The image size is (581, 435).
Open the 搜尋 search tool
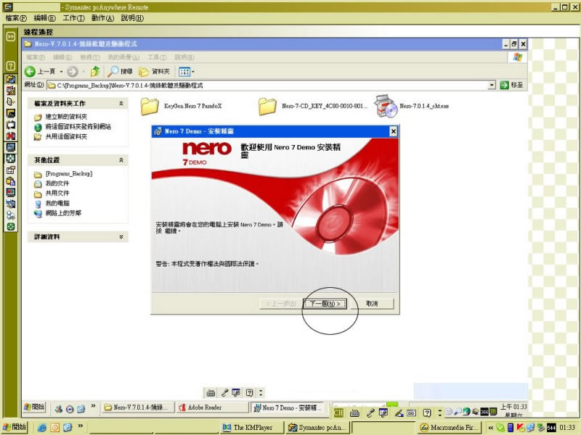coord(120,71)
